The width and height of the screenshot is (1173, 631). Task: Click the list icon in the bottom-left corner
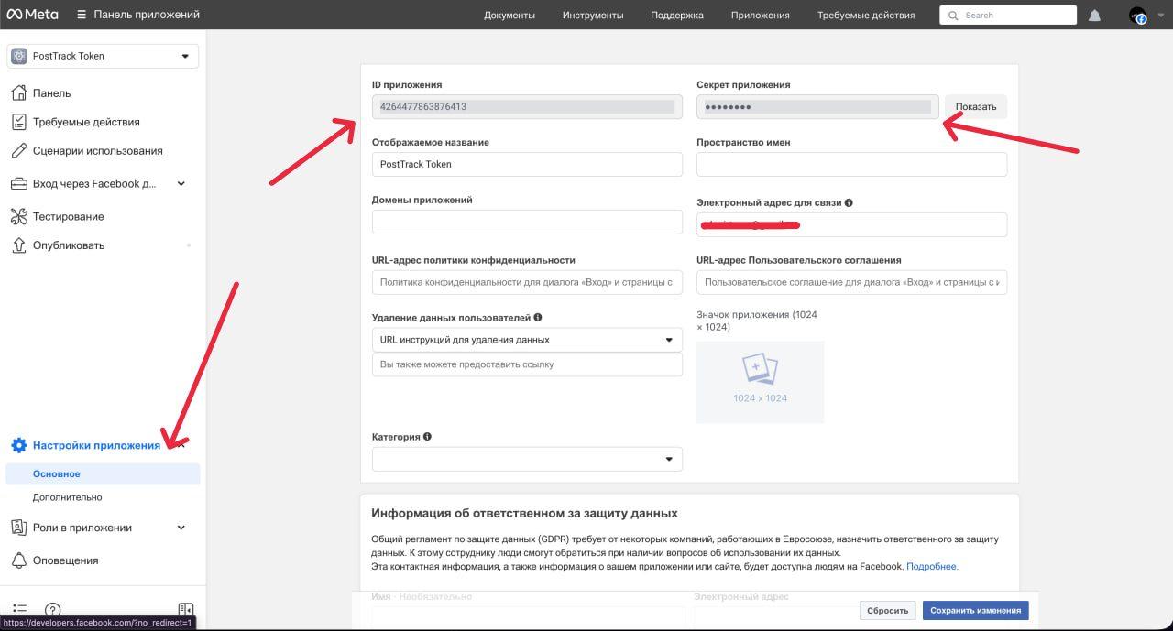click(19, 609)
